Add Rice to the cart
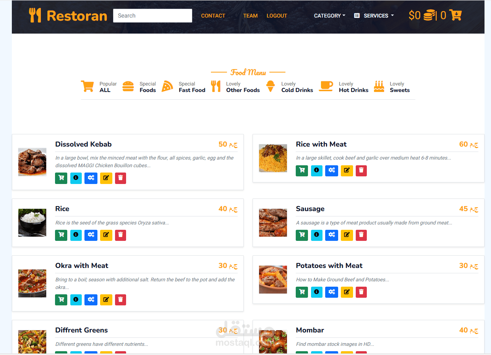The height and width of the screenshot is (355, 491). [61, 235]
